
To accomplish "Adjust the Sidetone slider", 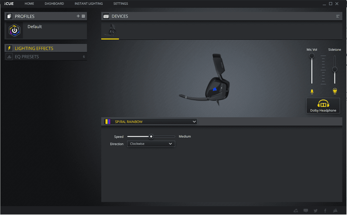I will coord(335,69).
